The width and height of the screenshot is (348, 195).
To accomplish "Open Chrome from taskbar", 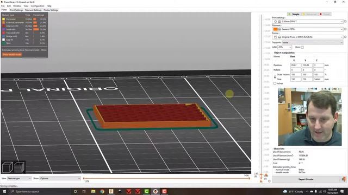I will (x=102, y=191).
